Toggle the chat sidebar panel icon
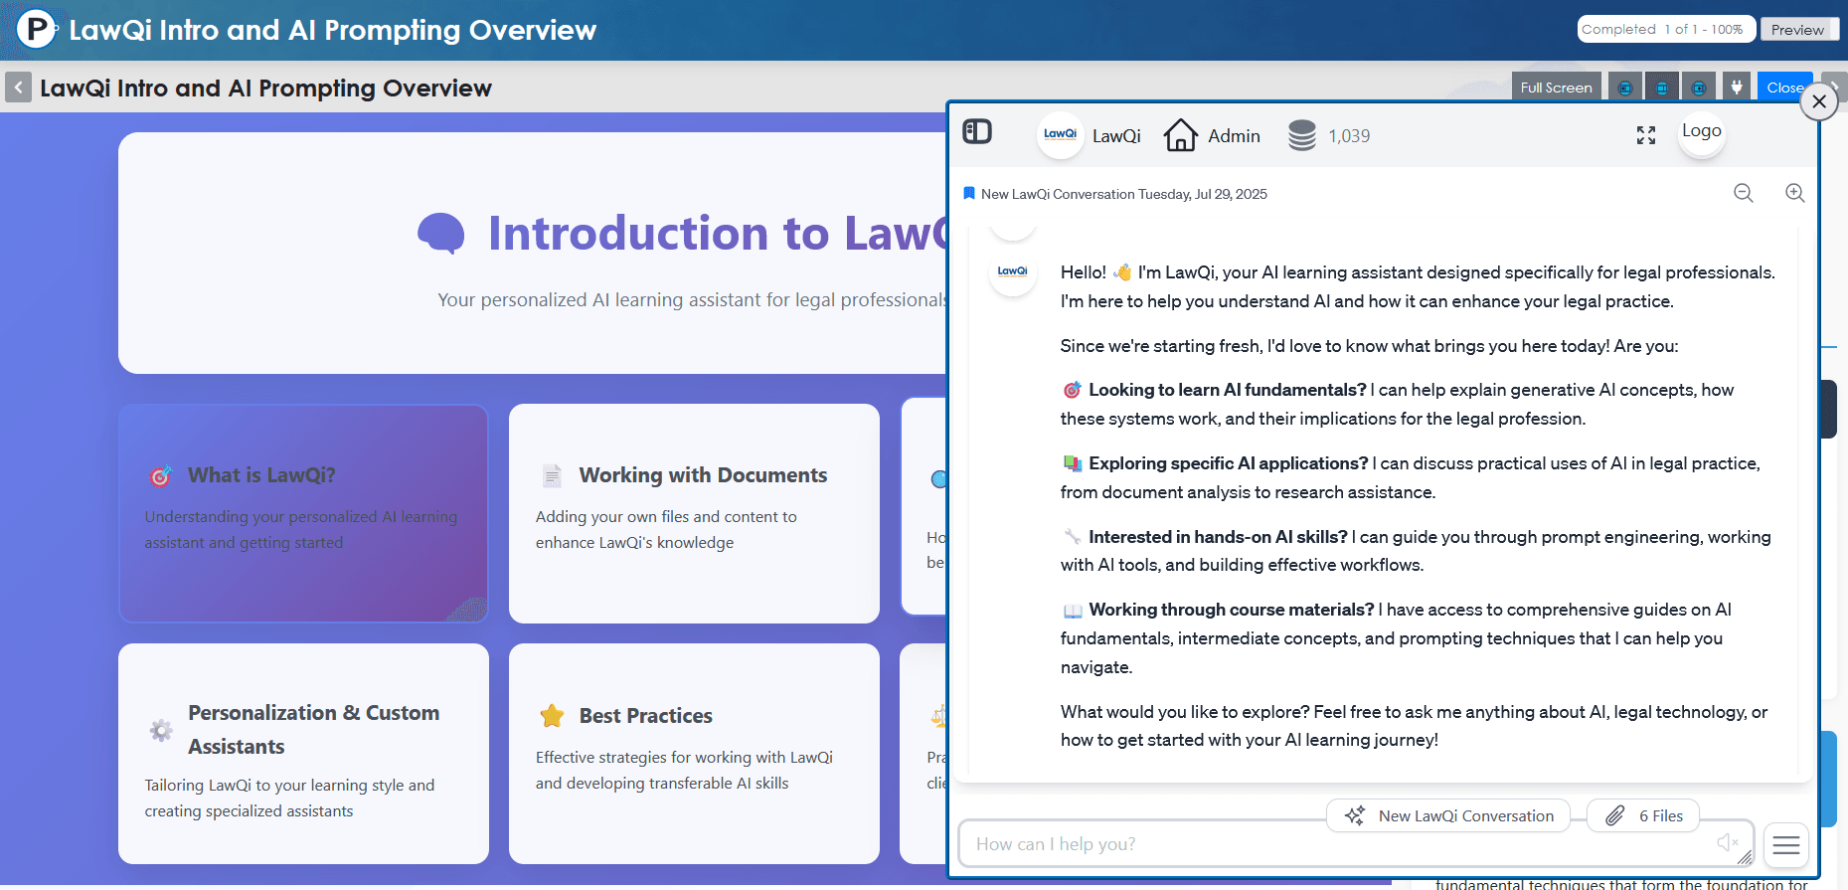This screenshot has width=1848, height=890. 977,132
